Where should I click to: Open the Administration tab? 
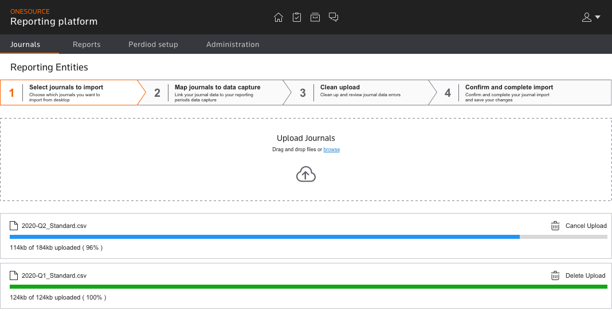(x=233, y=44)
